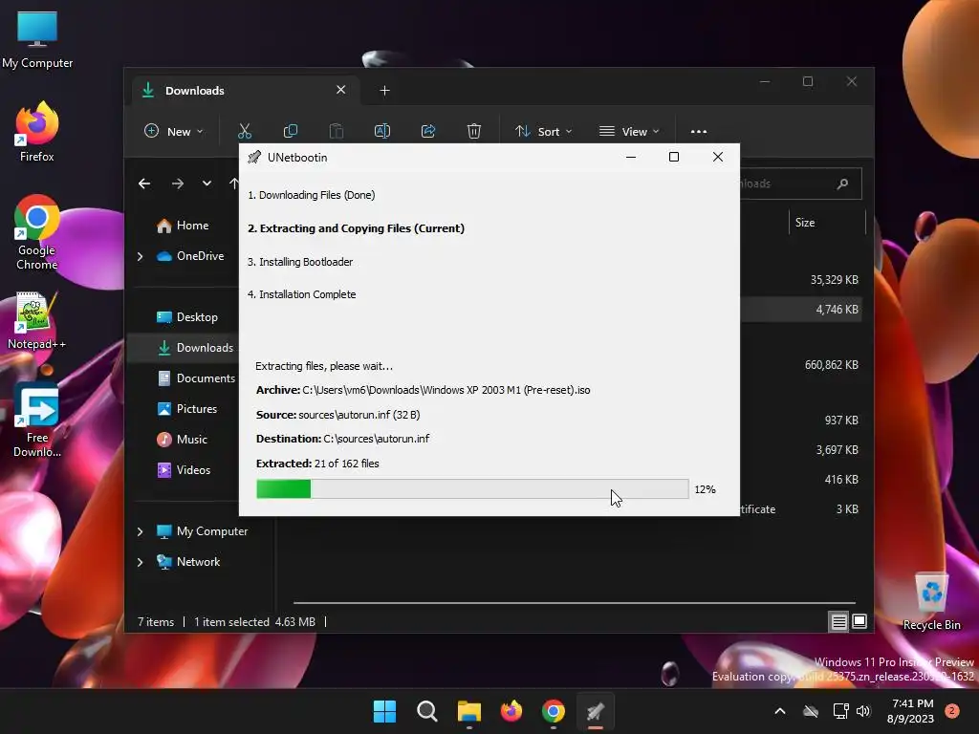Open the Sort dropdown in Explorer
Image resolution: width=979 pixels, height=734 pixels.
click(543, 131)
